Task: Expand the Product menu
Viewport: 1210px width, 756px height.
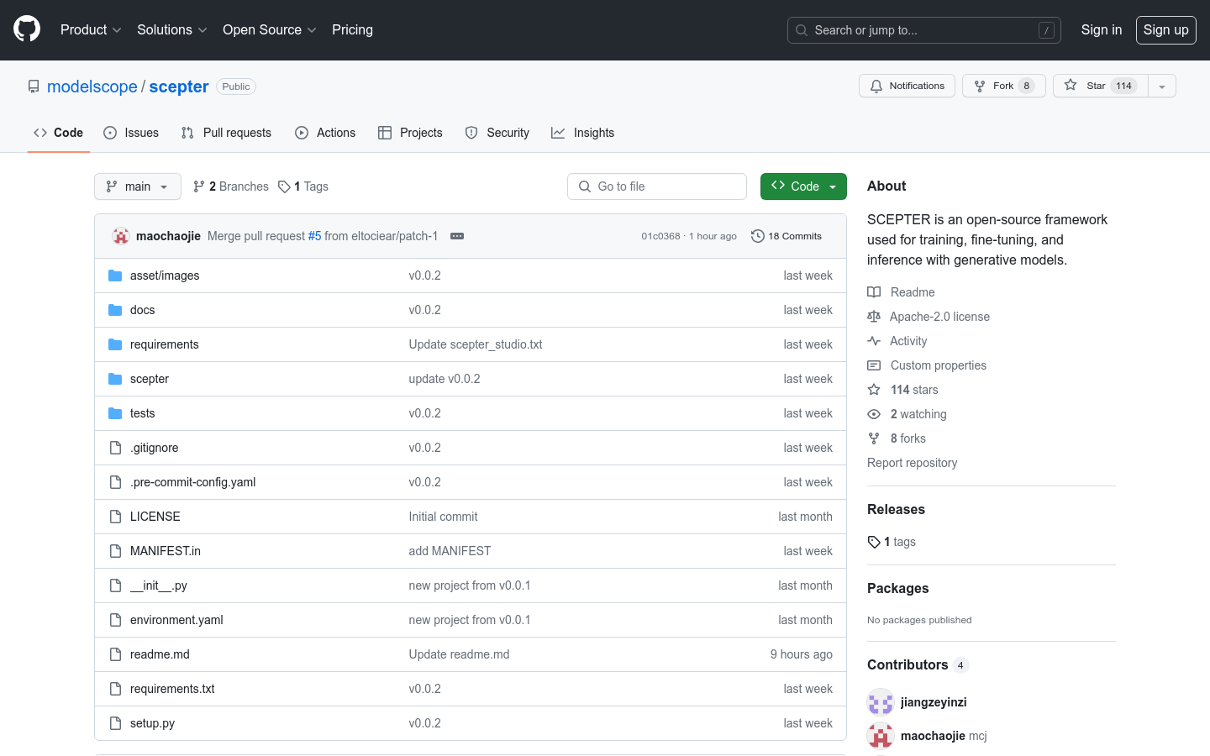Action: tap(91, 29)
